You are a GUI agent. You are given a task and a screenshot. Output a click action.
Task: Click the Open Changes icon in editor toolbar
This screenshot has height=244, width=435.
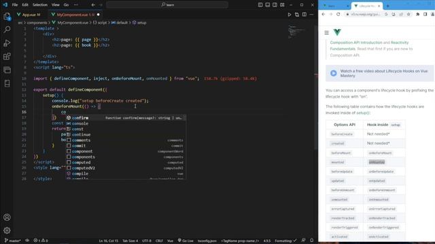(297, 14)
